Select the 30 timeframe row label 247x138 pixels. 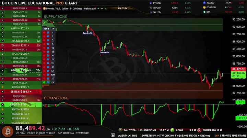point(53,56)
